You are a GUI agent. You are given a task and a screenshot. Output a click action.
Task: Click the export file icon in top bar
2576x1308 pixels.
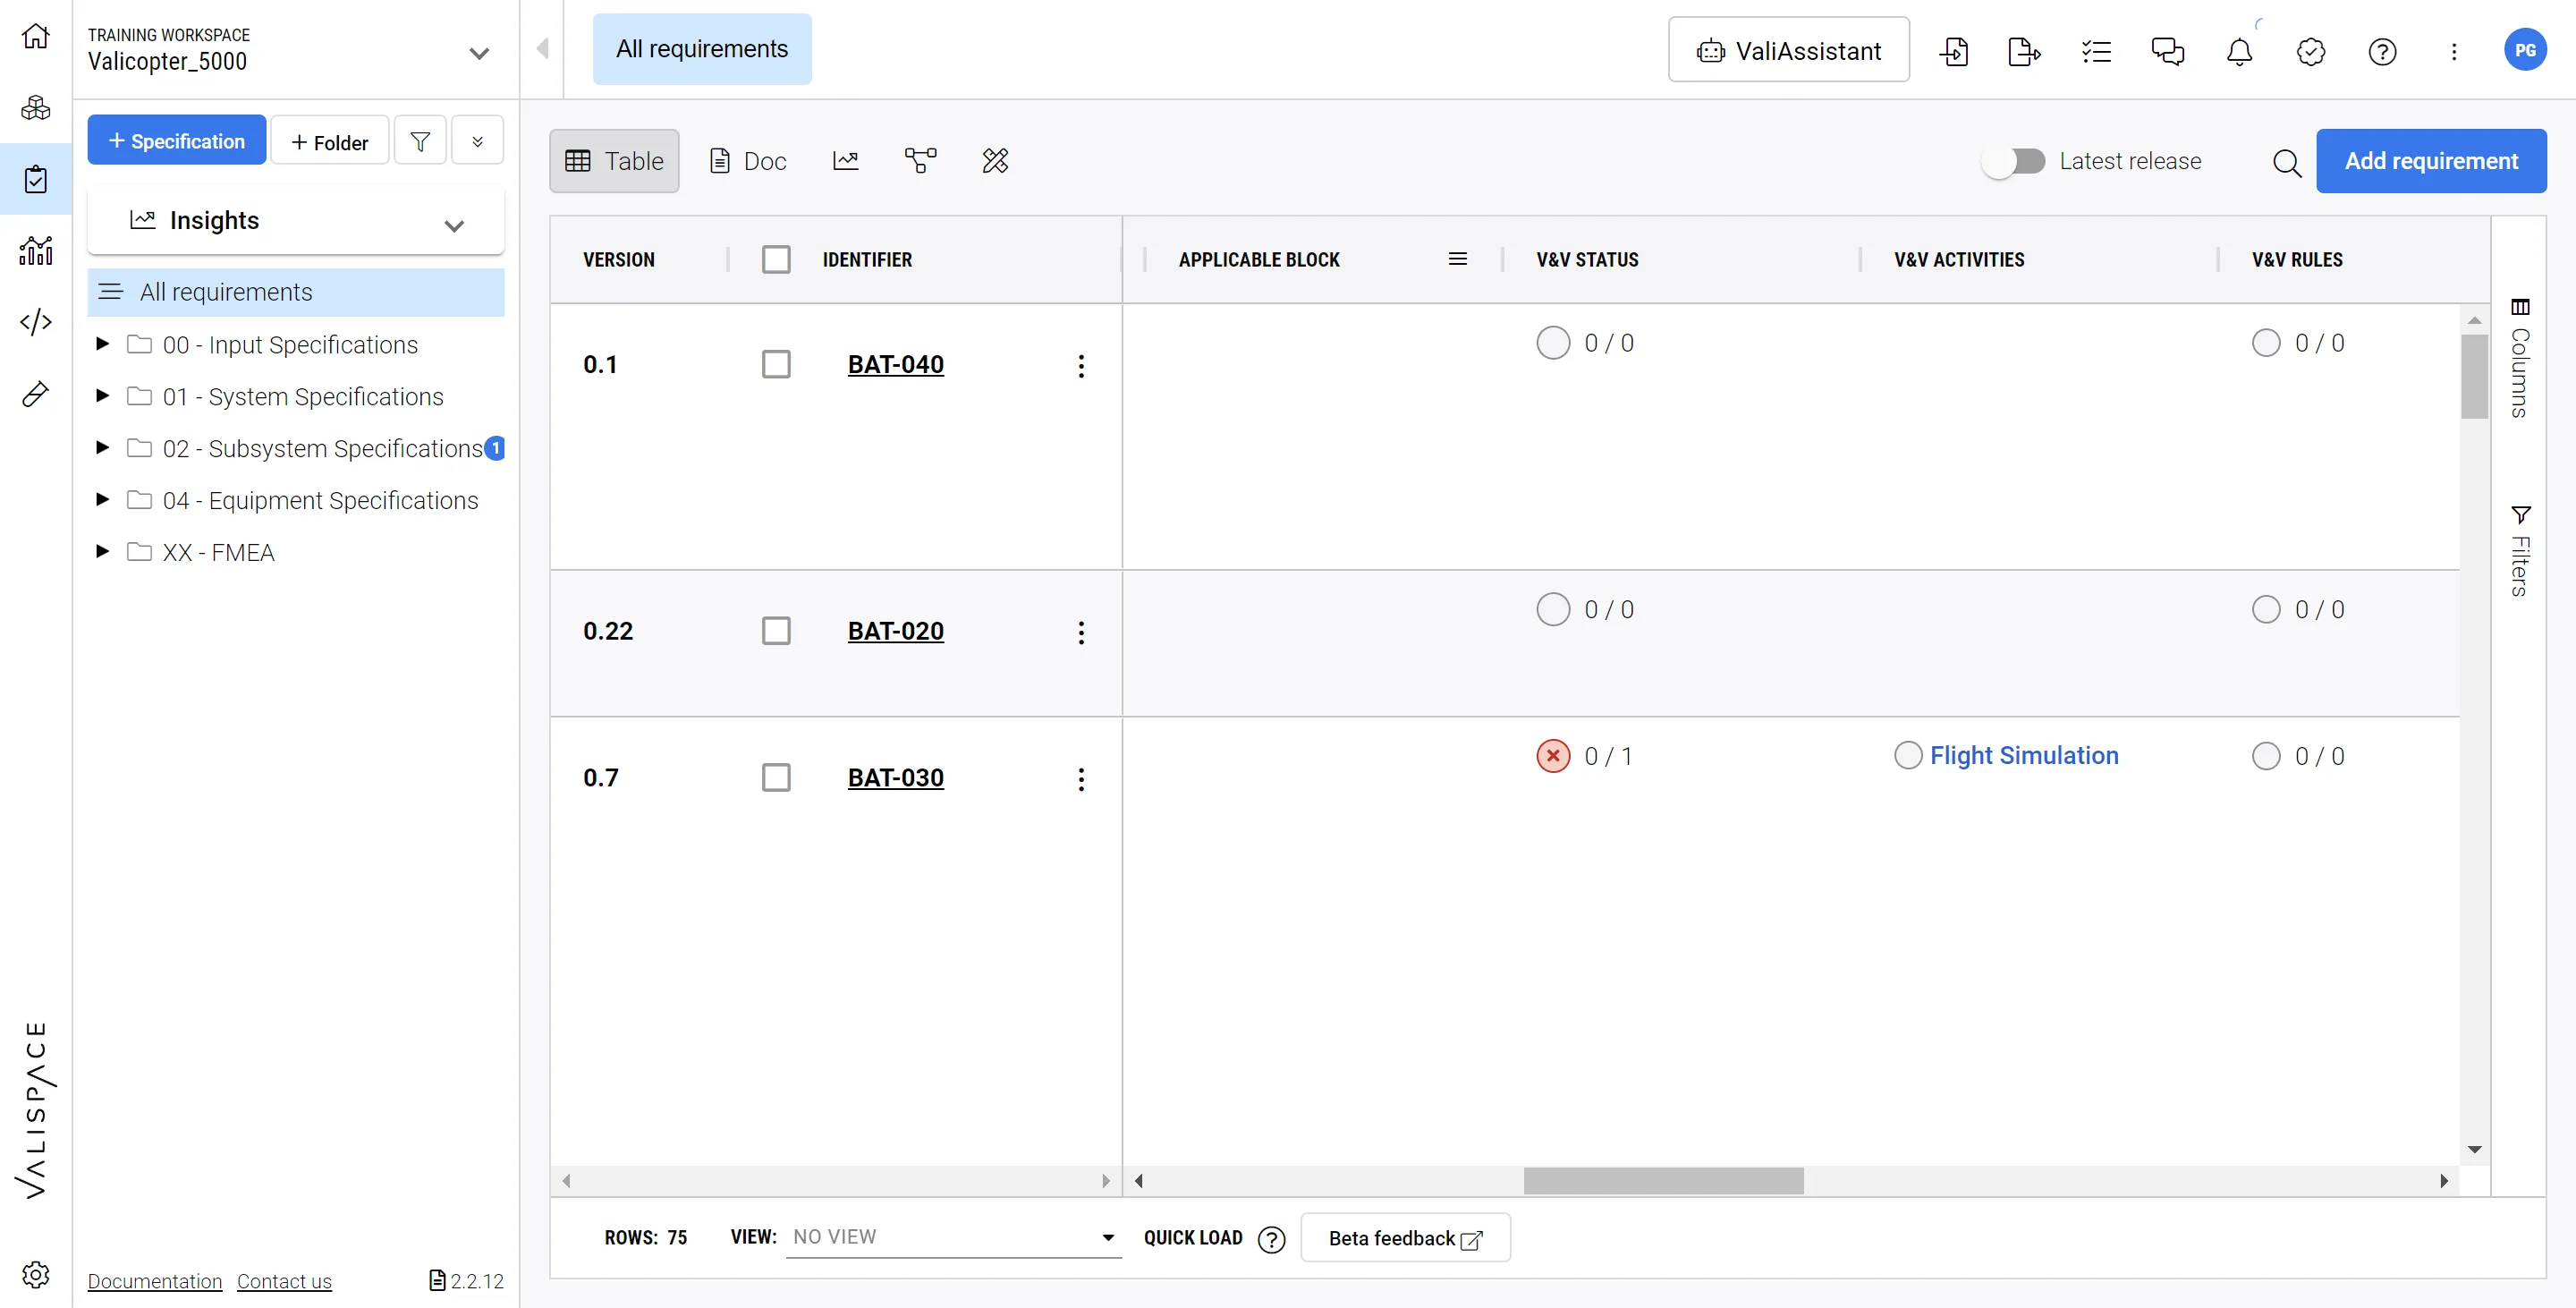click(2025, 51)
